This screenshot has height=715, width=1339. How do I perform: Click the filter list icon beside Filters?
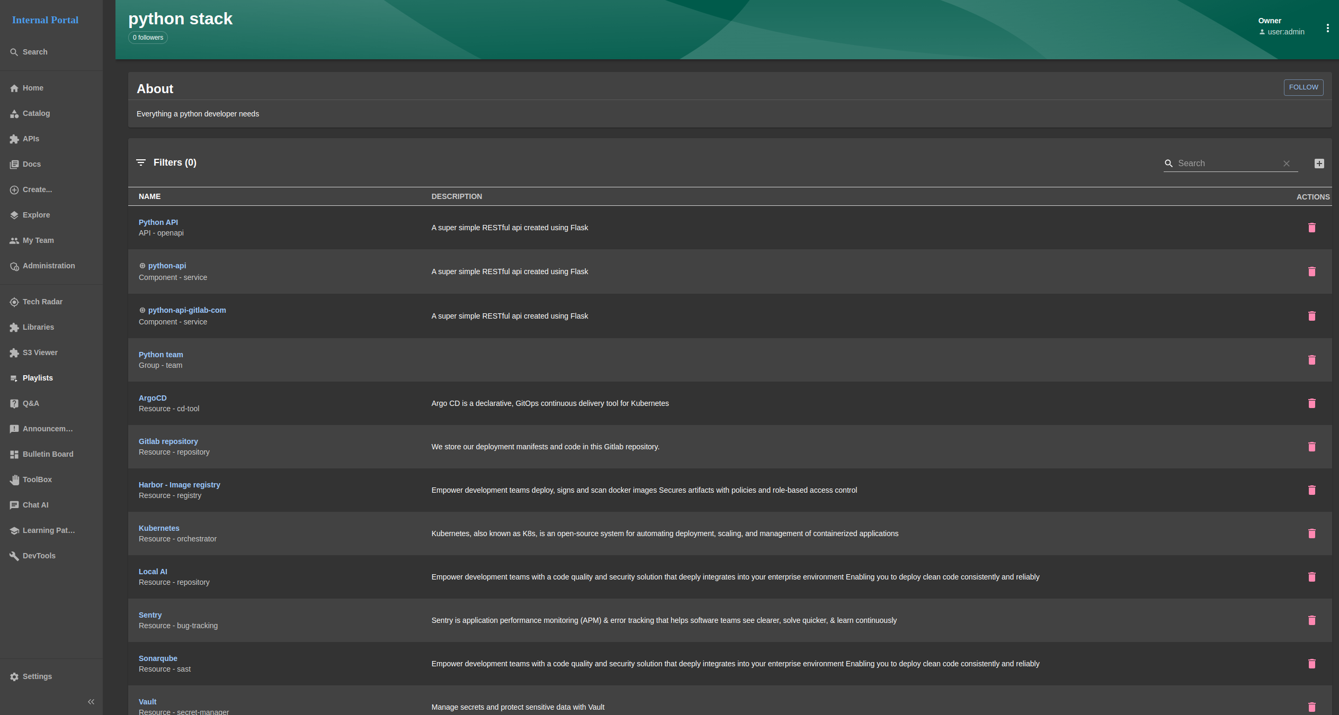(x=141, y=162)
